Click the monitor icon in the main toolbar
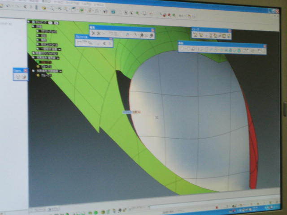 click(x=144, y=13)
